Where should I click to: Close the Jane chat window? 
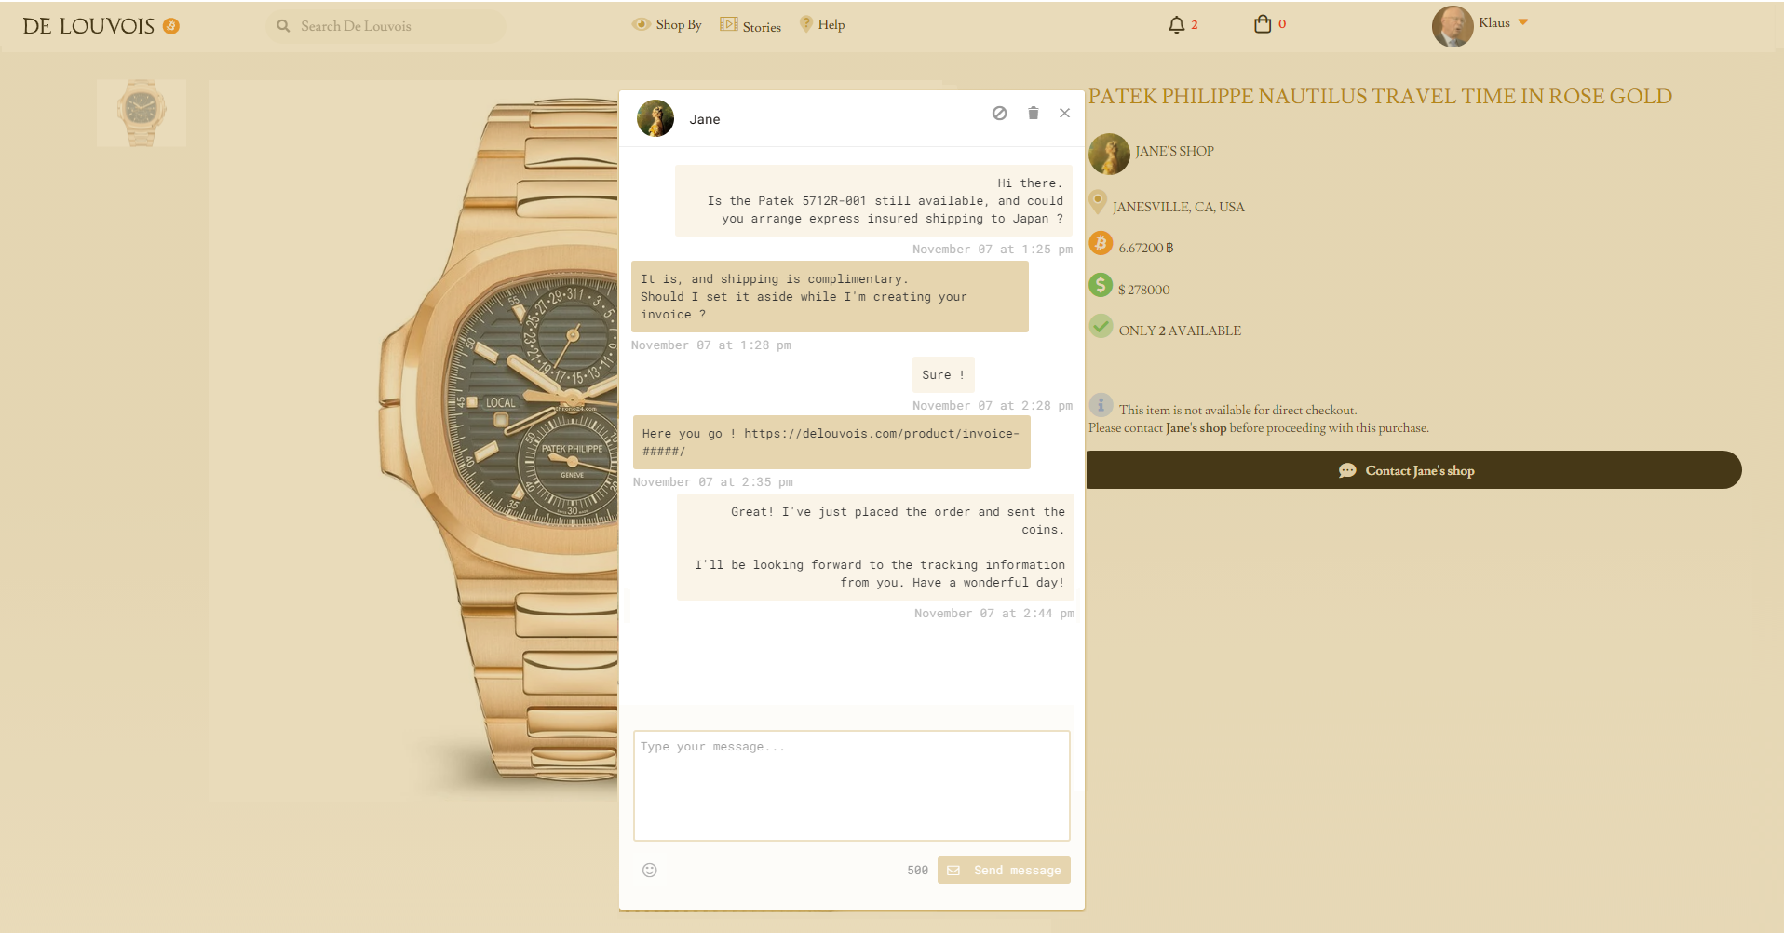point(1064,114)
